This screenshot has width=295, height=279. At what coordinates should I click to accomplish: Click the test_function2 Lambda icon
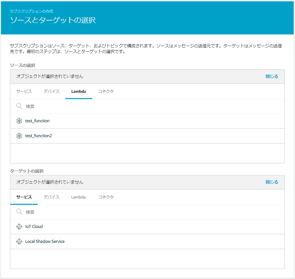[19, 136]
